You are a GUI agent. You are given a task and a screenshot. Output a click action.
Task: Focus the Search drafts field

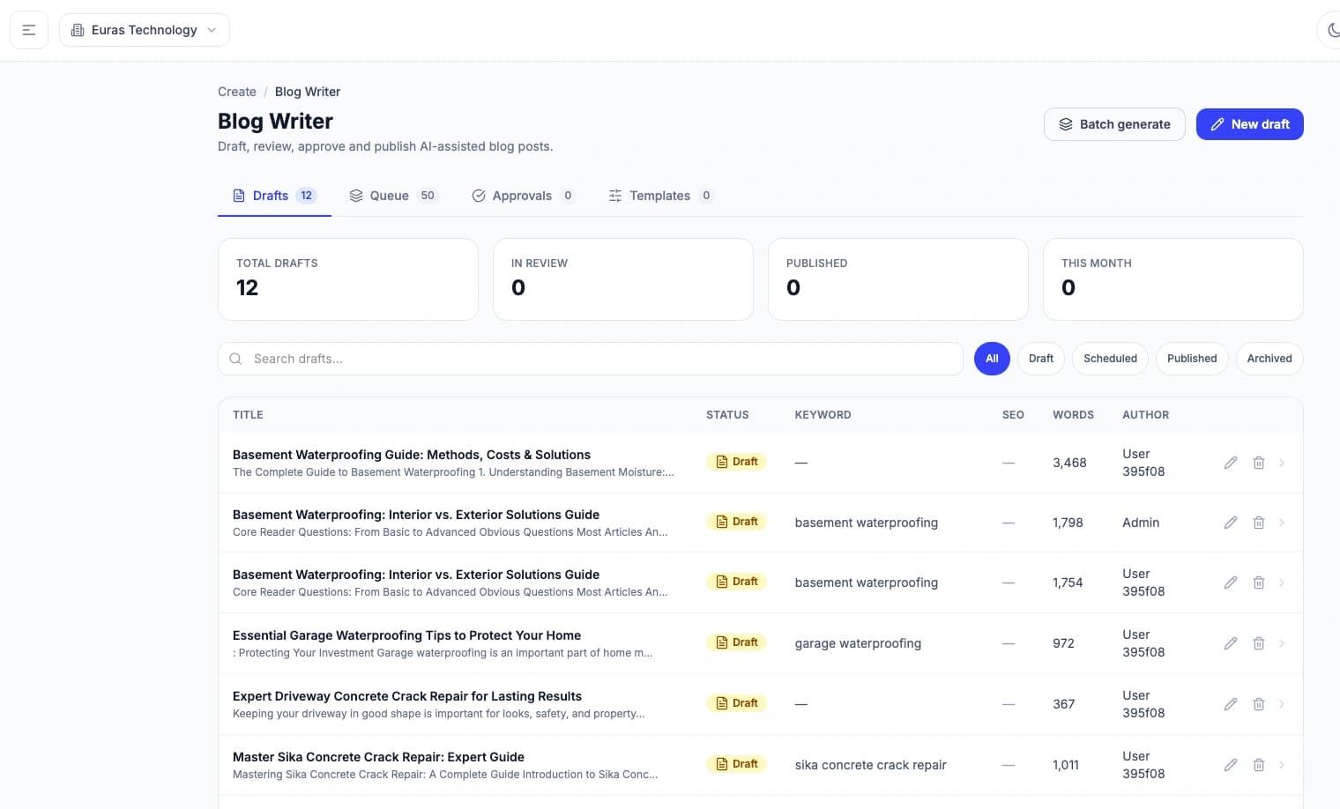590,359
